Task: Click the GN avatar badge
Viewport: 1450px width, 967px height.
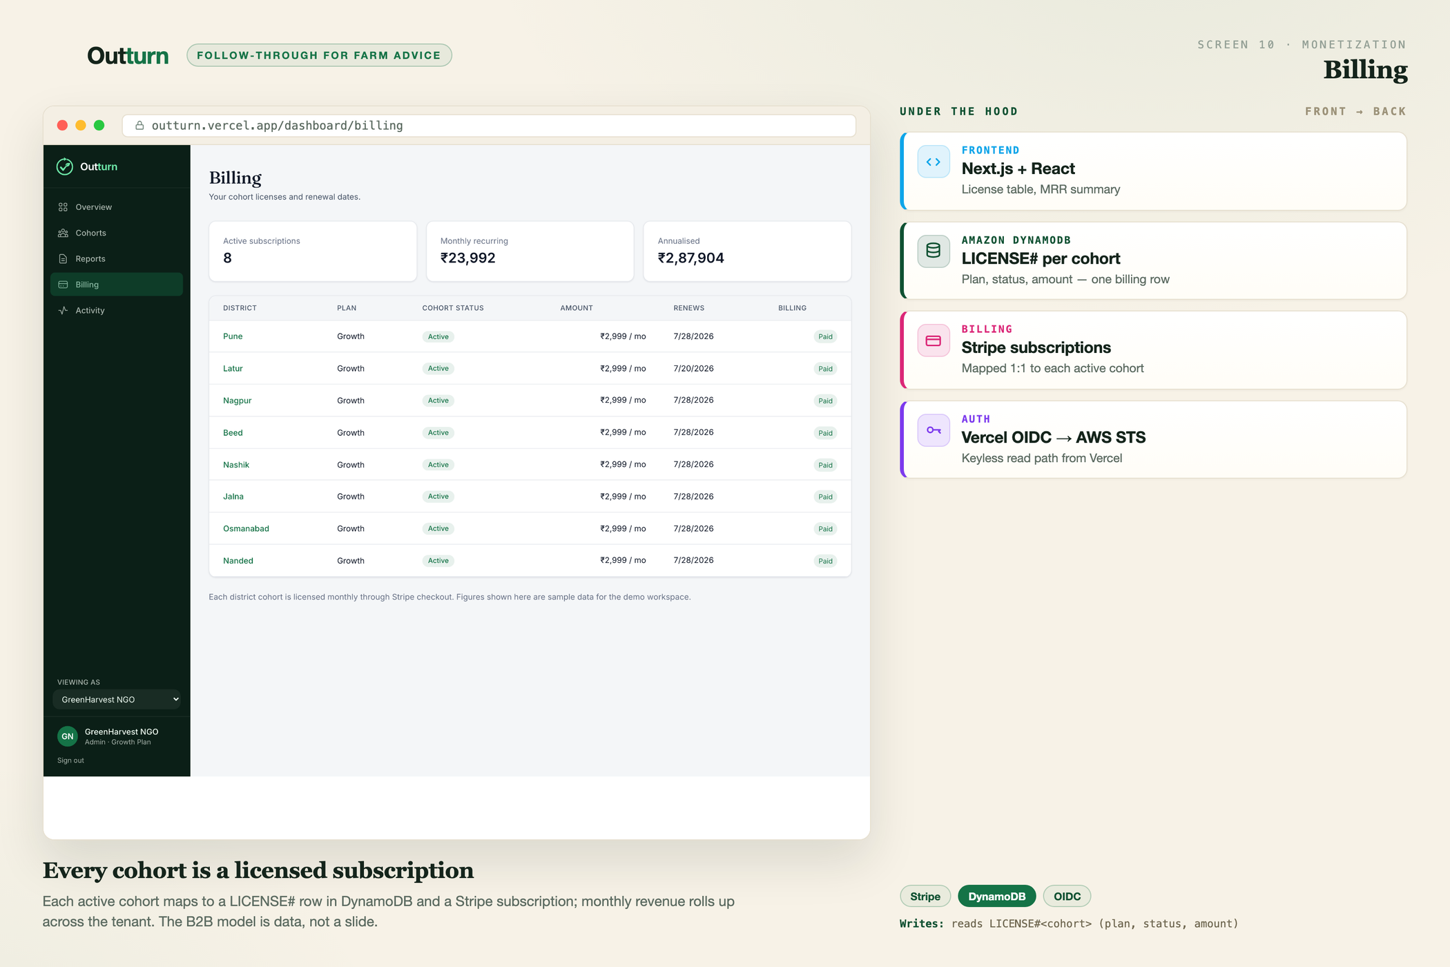Action: click(x=68, y=736)
